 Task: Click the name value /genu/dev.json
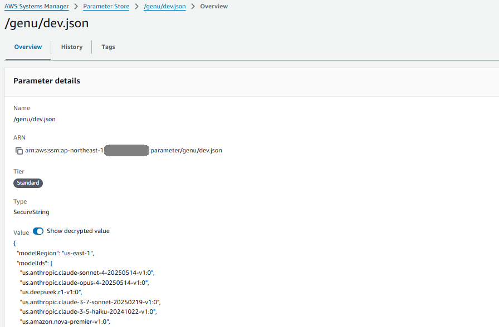pyautogui.click(x=35, y=119)
